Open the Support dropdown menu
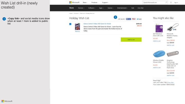The image size is (185, 104). 105,3
